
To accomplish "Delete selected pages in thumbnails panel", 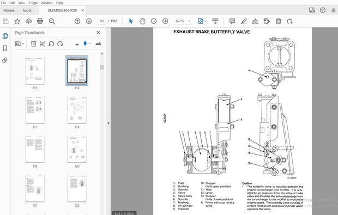I will (x=33, y=44).
